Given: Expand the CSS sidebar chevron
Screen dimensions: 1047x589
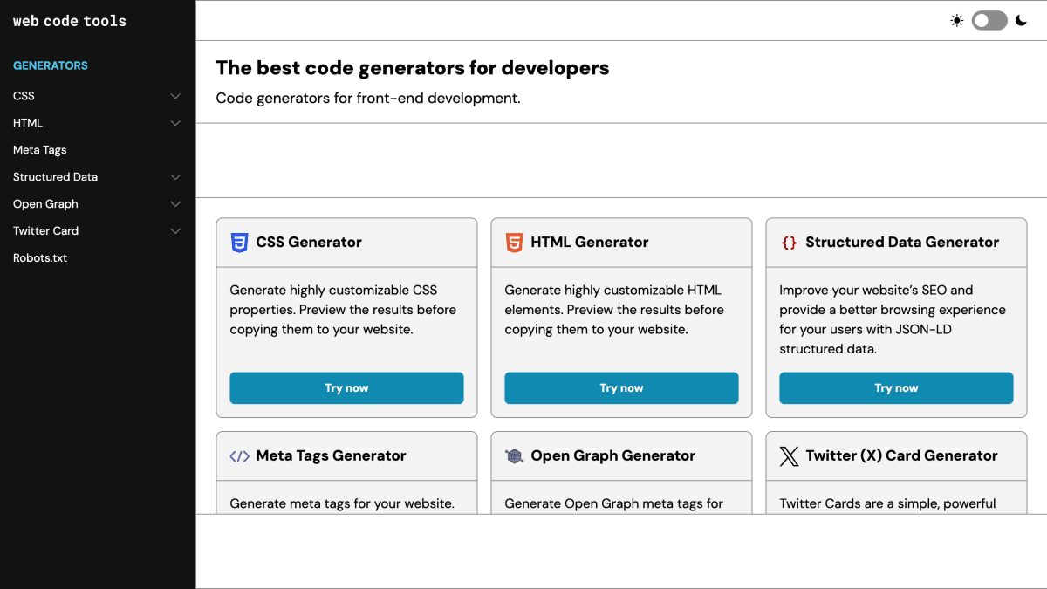Looking at the screenshot, I should point(175,96).
